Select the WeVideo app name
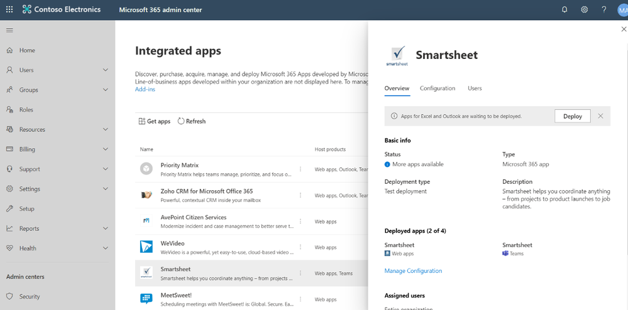Screen dimensions: 628x310 point(173,243)
